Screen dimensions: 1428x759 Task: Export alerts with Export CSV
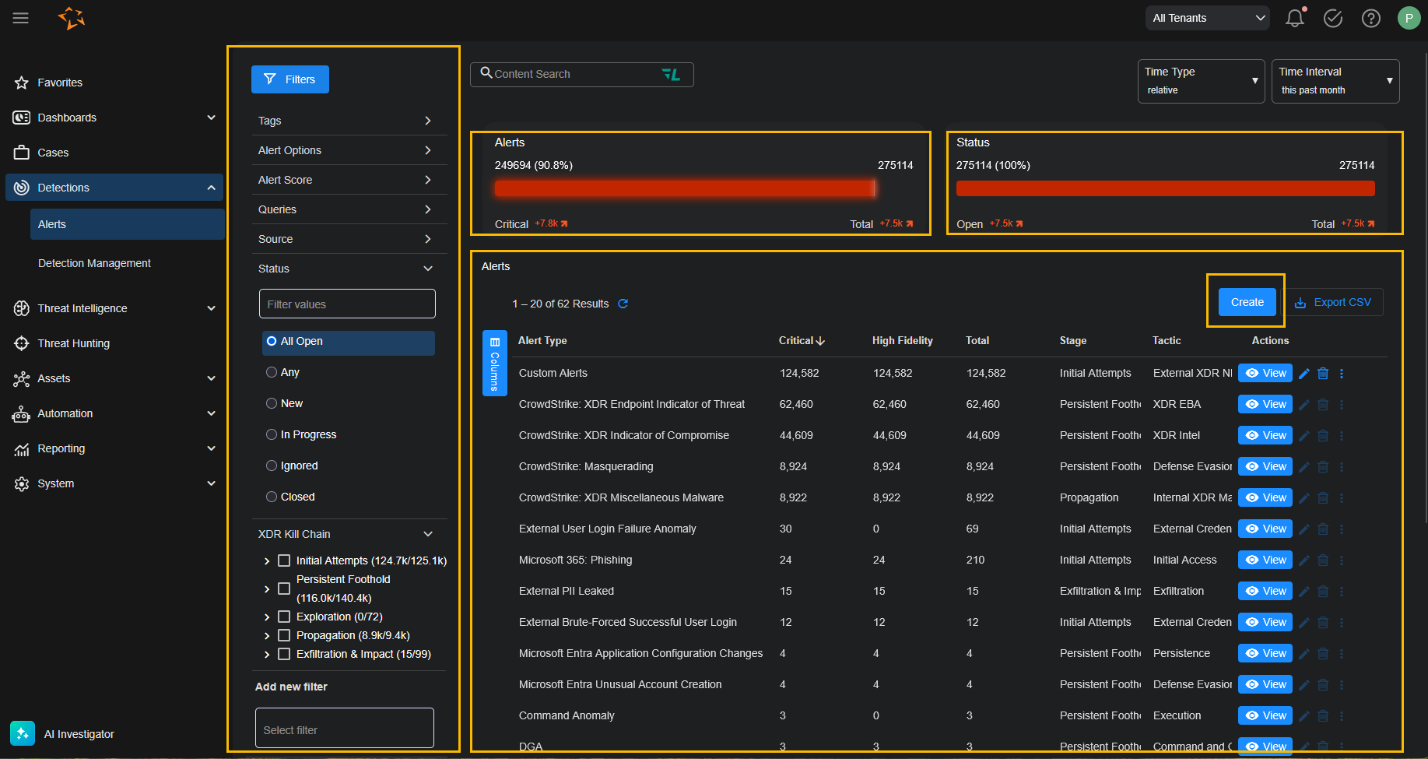click(x=1334, y=302)
